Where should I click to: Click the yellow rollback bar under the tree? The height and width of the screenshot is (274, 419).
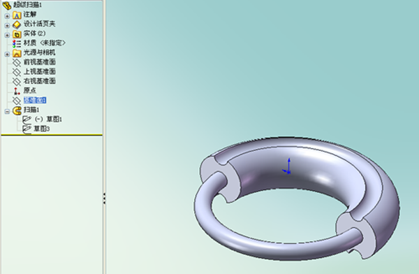(x=52, y=135)
